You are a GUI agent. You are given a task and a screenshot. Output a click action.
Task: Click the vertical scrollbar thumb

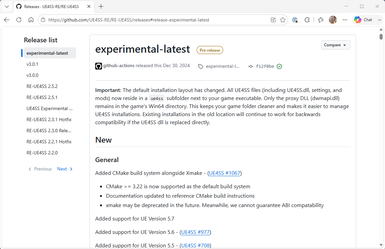[381, 37]
